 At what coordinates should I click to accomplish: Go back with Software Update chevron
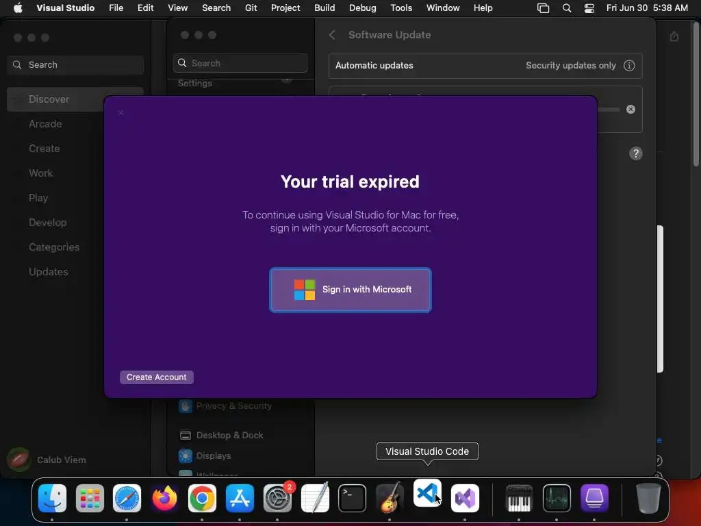tap(332, 35)
